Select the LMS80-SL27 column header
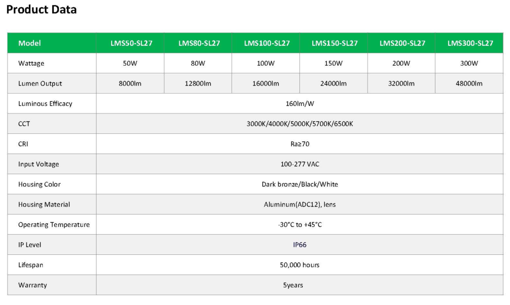The image size is (510, 305). point(199,43)
